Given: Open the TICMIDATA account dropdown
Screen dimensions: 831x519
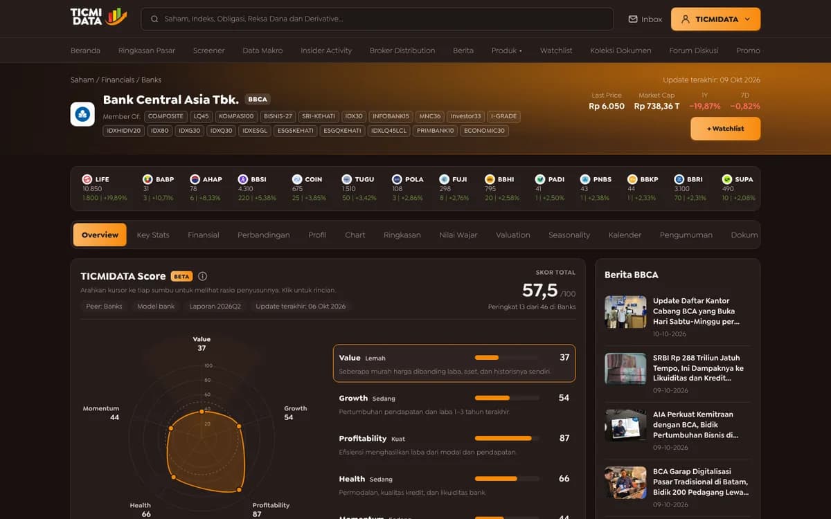Looking at the screenshot, I should coord(715,19).
